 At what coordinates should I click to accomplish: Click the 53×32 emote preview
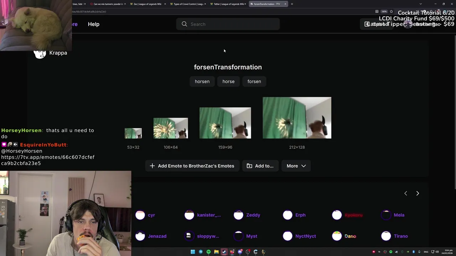[x=133, y=133]
